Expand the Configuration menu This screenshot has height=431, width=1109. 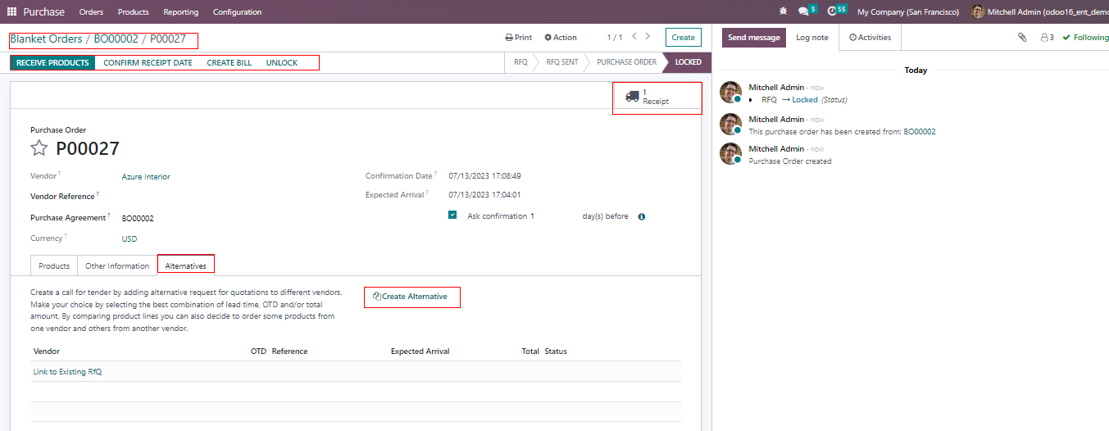tap(237, 11)
